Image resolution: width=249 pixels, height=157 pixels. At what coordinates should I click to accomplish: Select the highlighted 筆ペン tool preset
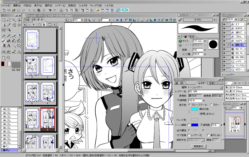[9, 150]
